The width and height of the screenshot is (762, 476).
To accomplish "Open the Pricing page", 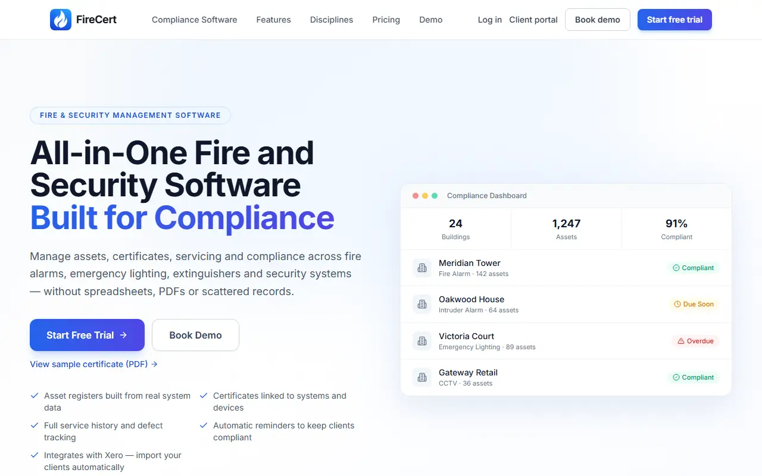I will (x=386, y=20).
